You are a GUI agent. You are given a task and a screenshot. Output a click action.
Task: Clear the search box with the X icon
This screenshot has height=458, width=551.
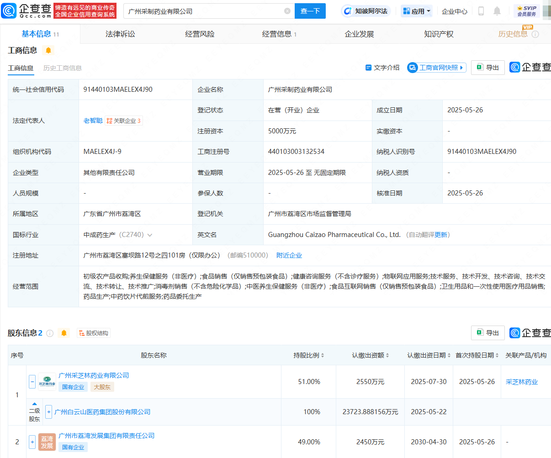[x=287, y=11]
